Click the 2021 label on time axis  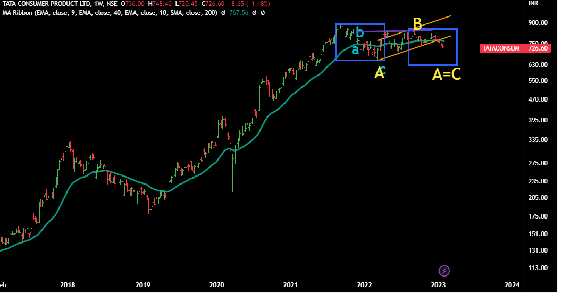point(290,285)
